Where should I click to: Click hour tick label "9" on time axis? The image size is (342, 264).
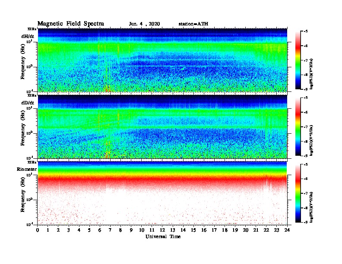tap(131, 230)
